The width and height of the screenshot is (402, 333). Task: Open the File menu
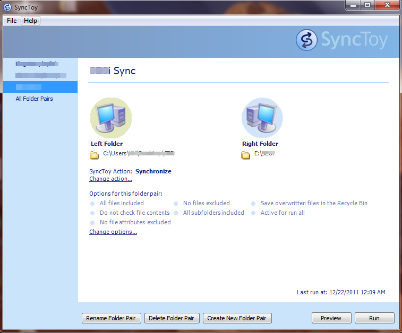pos(12,21)
